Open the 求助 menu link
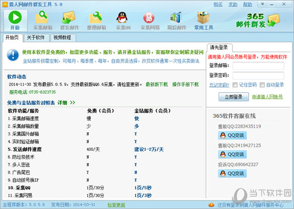The height and width of the screenshot is (209, 294). click(233, 4)
